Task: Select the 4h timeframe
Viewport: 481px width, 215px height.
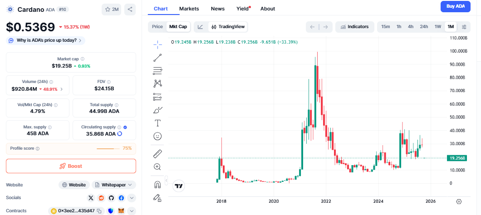Action: [x=411, y=27]
